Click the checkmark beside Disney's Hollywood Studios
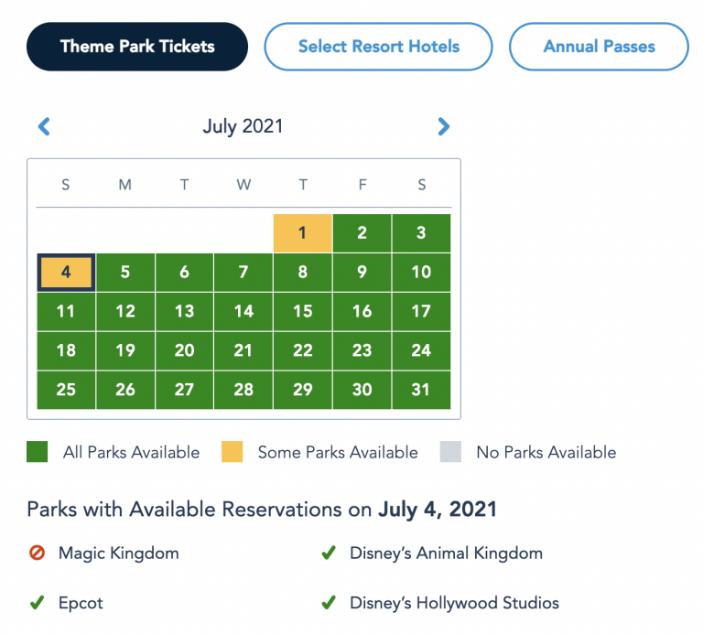This screenshot has height=634, width=703. 329,603
